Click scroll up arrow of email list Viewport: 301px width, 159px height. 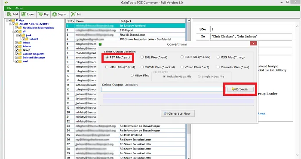point(188,21)
